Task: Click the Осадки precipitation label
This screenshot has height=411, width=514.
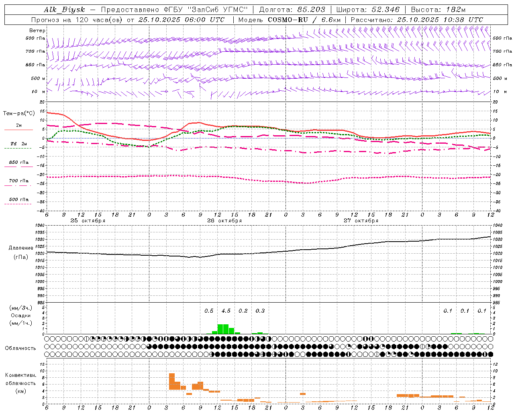Action: tap(21, 315)
